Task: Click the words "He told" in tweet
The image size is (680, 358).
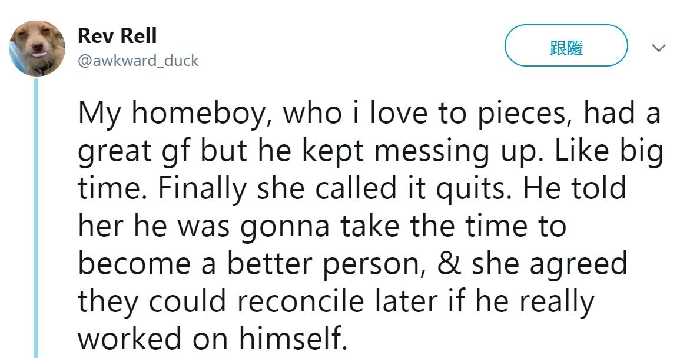Action: point(575,188)
